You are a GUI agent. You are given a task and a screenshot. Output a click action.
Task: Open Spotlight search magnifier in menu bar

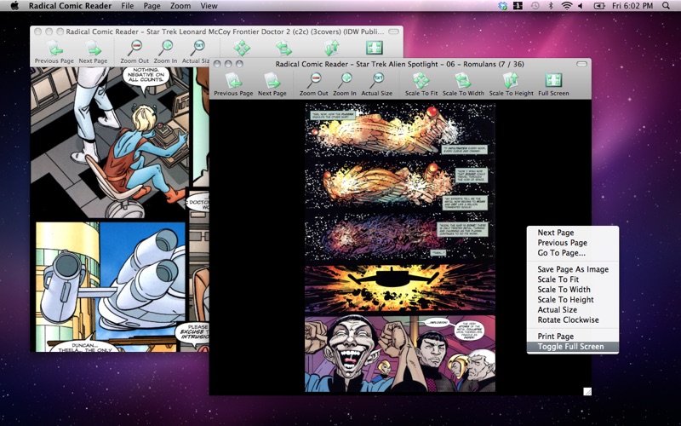pos(666,6)
